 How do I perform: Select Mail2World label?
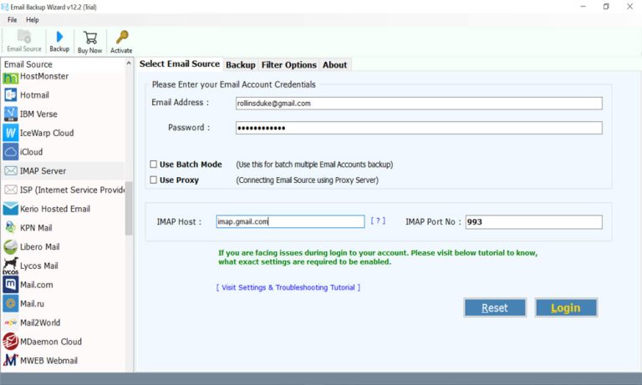click(40, 323)
